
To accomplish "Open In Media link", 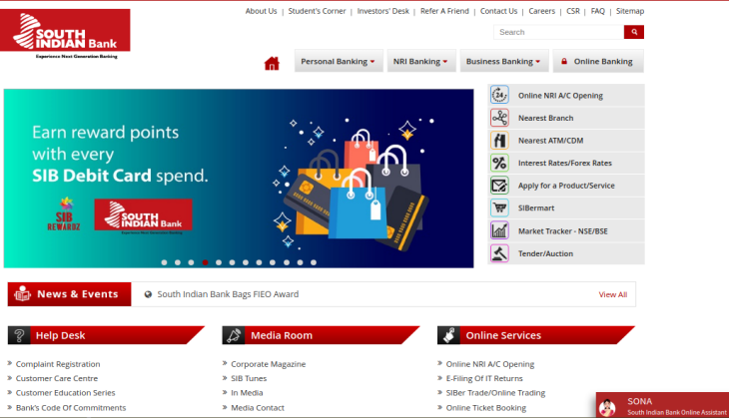I will pyautogui.click(x=247, y=393).
